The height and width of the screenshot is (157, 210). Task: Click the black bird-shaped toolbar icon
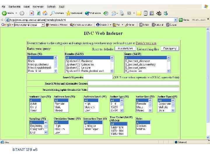159,13
